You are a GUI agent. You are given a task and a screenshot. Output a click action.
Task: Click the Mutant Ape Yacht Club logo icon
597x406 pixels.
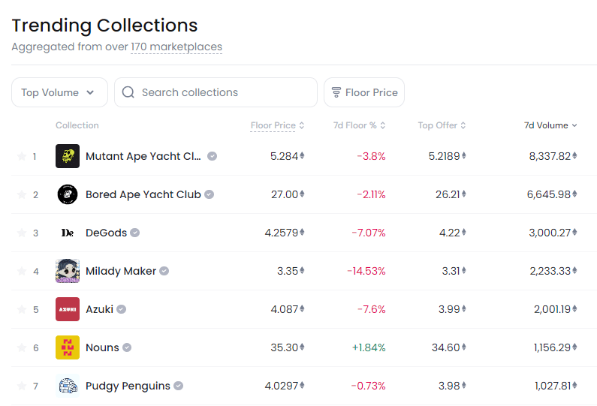68,156
